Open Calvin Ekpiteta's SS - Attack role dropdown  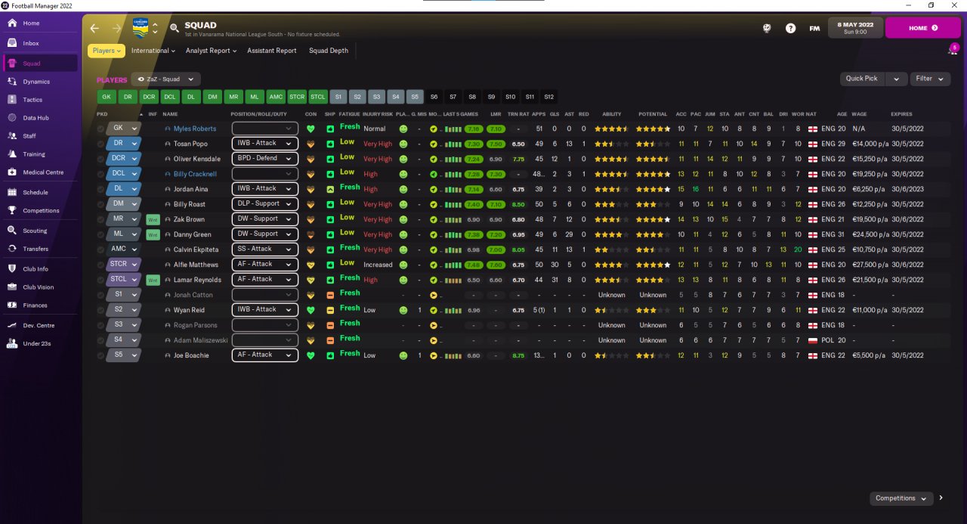click(264, 250)
